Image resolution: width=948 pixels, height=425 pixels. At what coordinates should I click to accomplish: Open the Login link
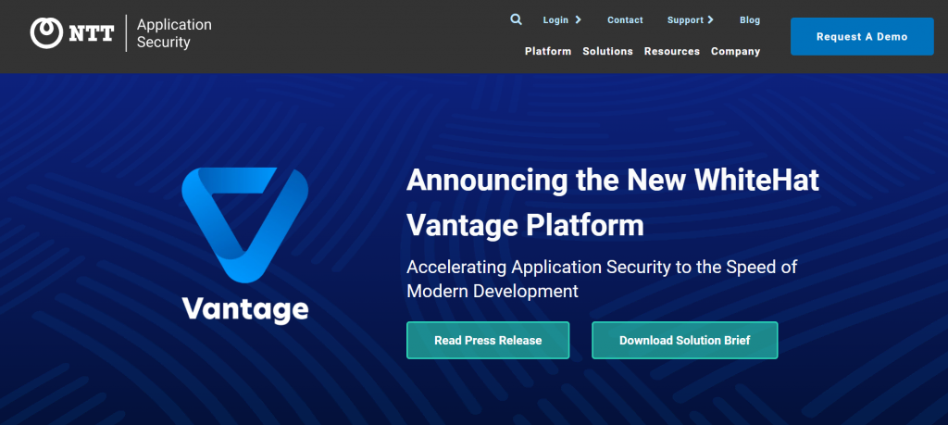(555, 19)
